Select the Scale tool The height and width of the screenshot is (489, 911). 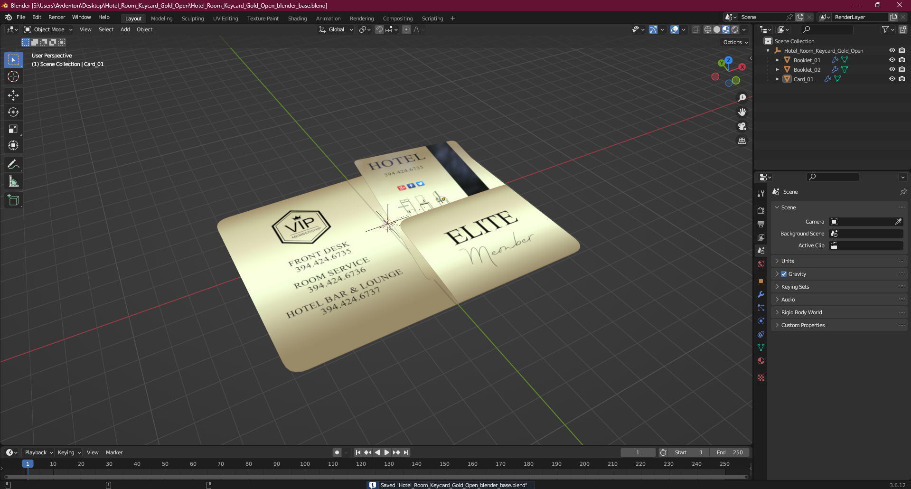tap(13, 129)
